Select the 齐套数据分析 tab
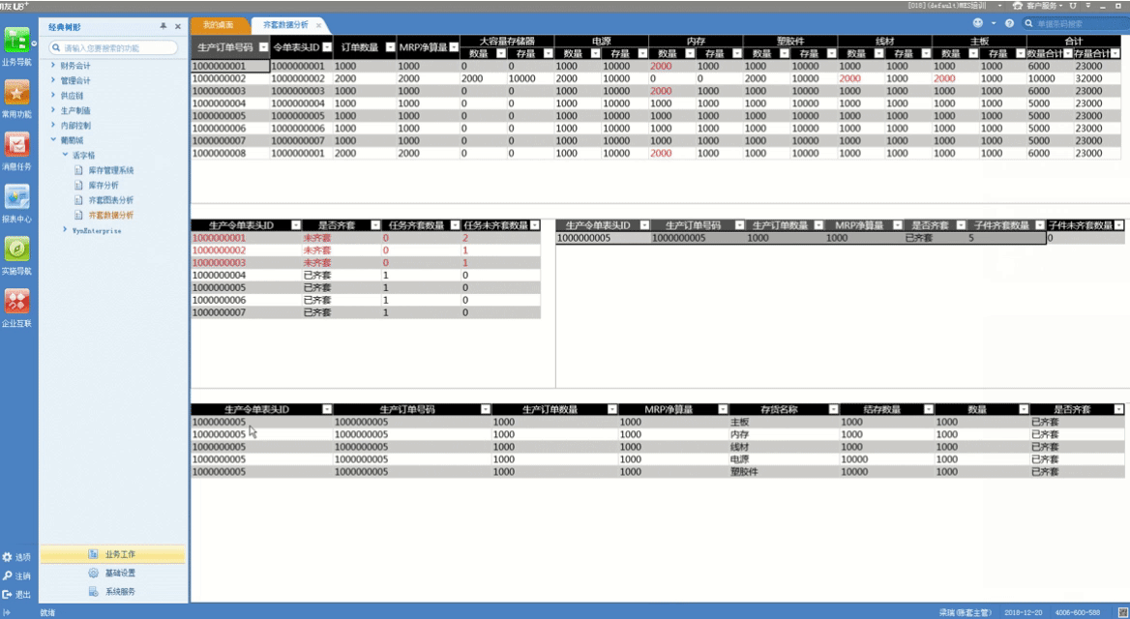The width and height of the screenshot is (1130, 619). tap(285, 25)
